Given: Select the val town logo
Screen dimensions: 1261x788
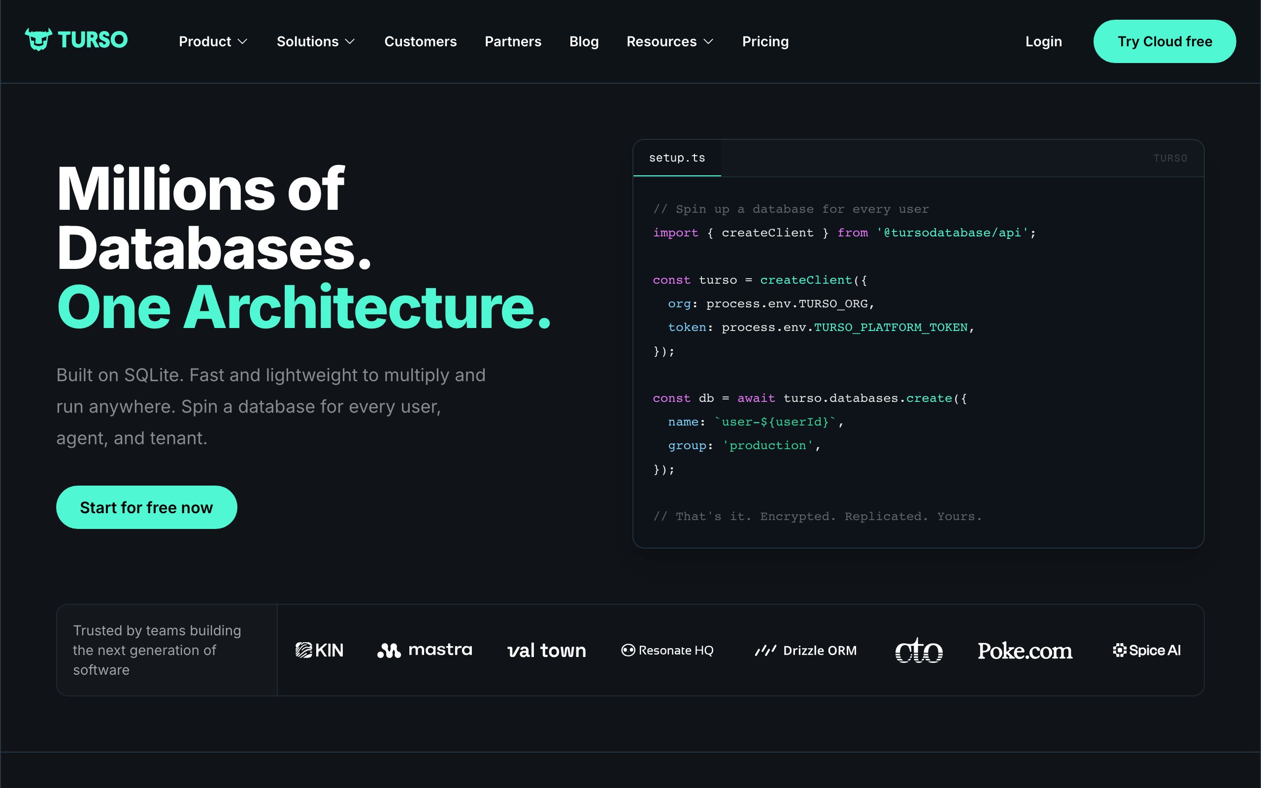Looking at the screenshot, I should 547,651.
